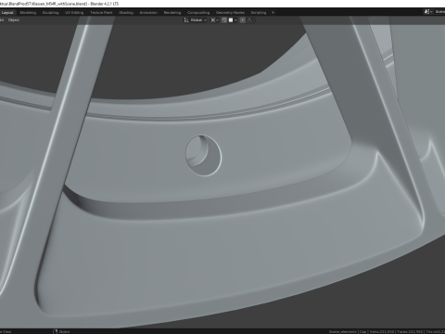445x334 pixels.
Task: Switch to the Layout workspace tab
Action: (7, 13)
